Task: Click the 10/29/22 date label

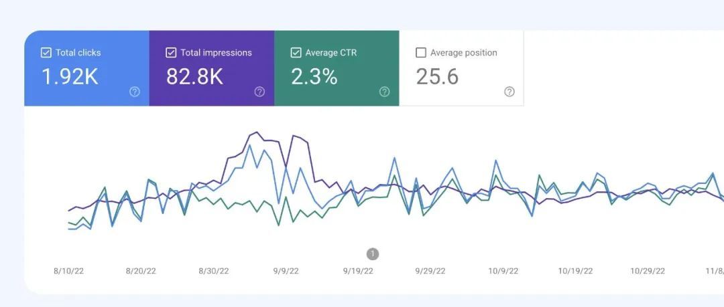Action: tap(648, 271)
